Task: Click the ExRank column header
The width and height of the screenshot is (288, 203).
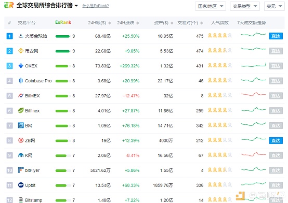Action: pyautogui.click(x=63, y=22)
